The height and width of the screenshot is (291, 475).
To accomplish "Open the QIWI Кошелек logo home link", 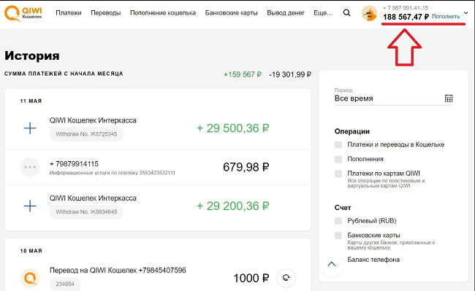I will tap(23, 14).
